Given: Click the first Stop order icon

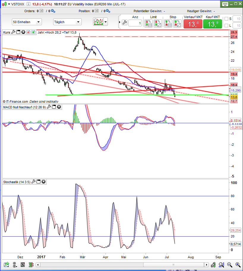Looking at the screenshot, I should [168, 23].
